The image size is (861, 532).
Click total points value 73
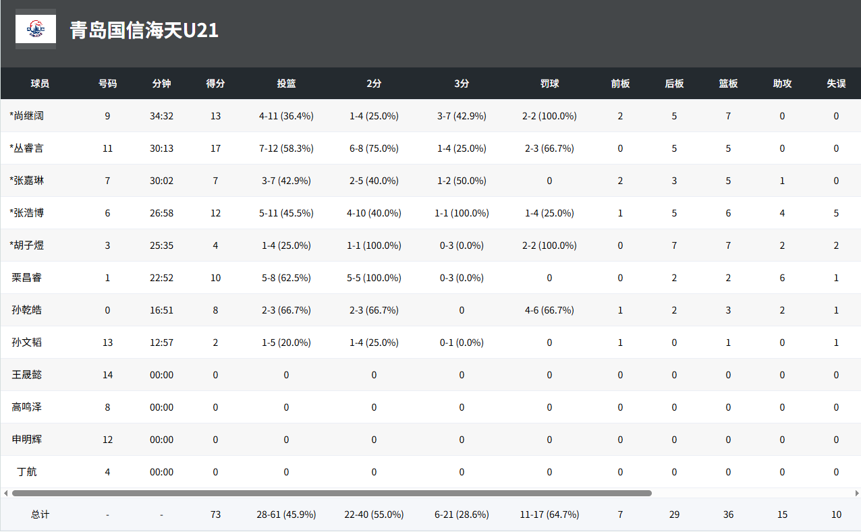coord(215,514)
